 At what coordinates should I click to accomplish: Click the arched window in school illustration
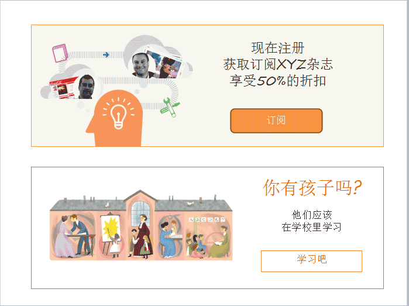pyautogui.click(x=140, y=213)
